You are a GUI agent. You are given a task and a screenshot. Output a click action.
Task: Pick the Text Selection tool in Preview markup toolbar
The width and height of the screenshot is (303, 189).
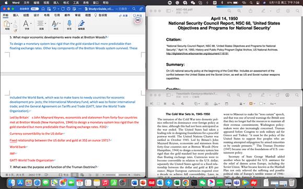point(152,104)
